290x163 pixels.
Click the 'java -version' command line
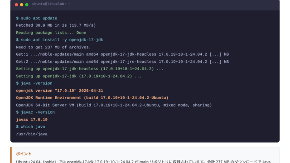point(34,83)
